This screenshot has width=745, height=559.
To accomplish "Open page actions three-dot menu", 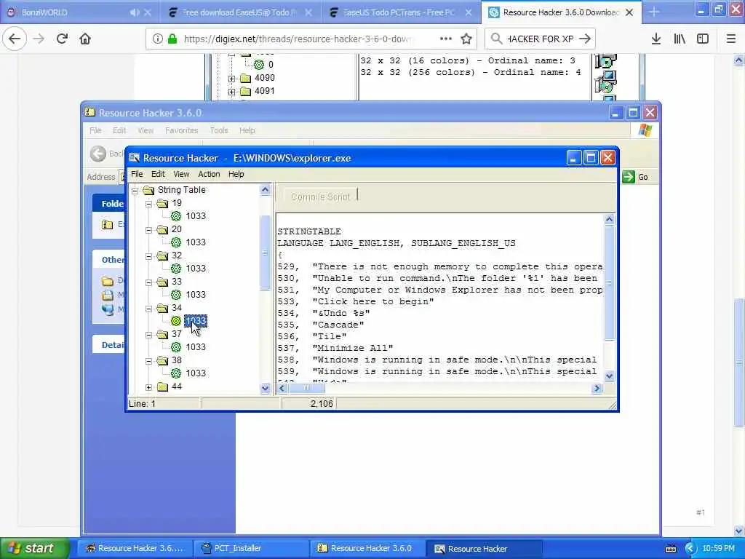I will (446, 39).
